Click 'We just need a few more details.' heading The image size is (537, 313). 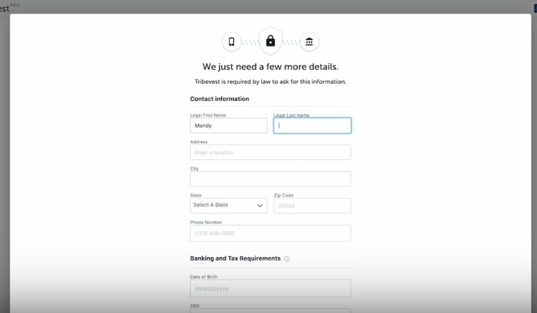[x=271, y=66]
